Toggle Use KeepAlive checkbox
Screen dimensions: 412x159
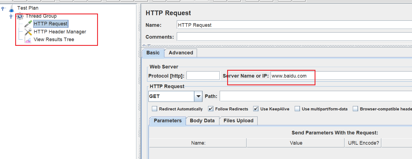(x=256, y=109)
